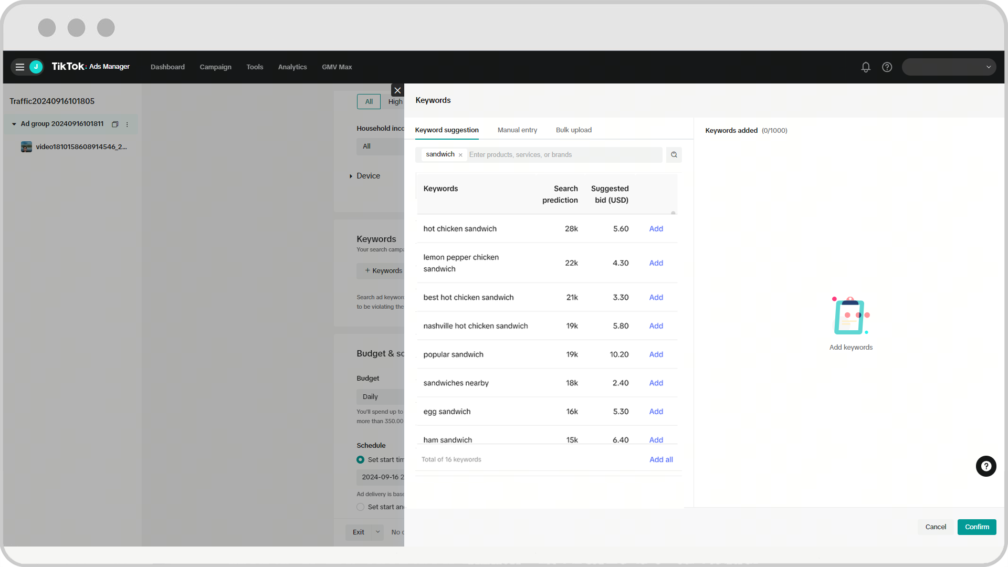Click the TikTok Ads Manager logo
The height and width of the screenshot is (567, 1008).
(x=91, y=67)
